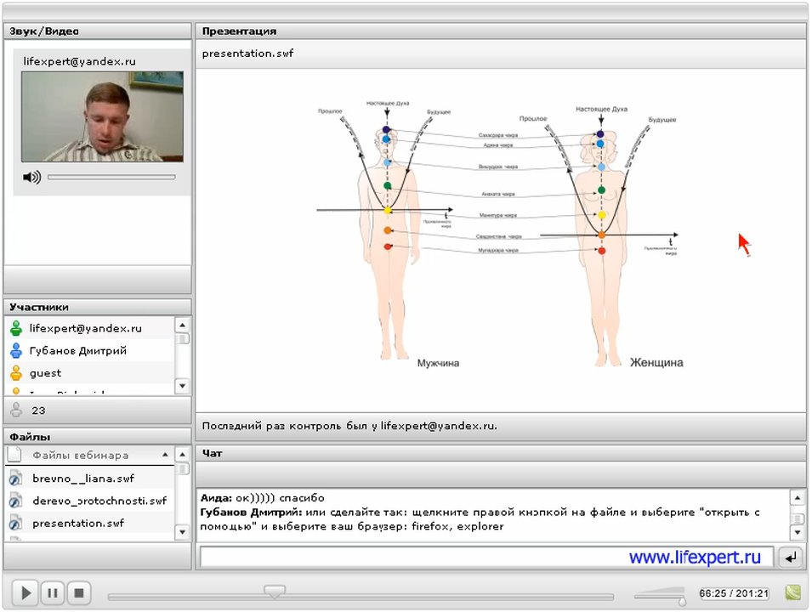The height and width of the screenshot is (612, 812).
Task: Click the playback progress slider handle
Action: click(x=275, y=591)
